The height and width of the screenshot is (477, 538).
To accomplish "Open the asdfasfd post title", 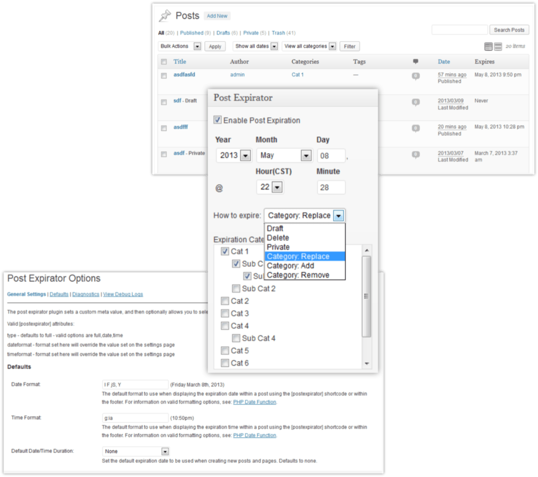I will click(x=184, y=74).
